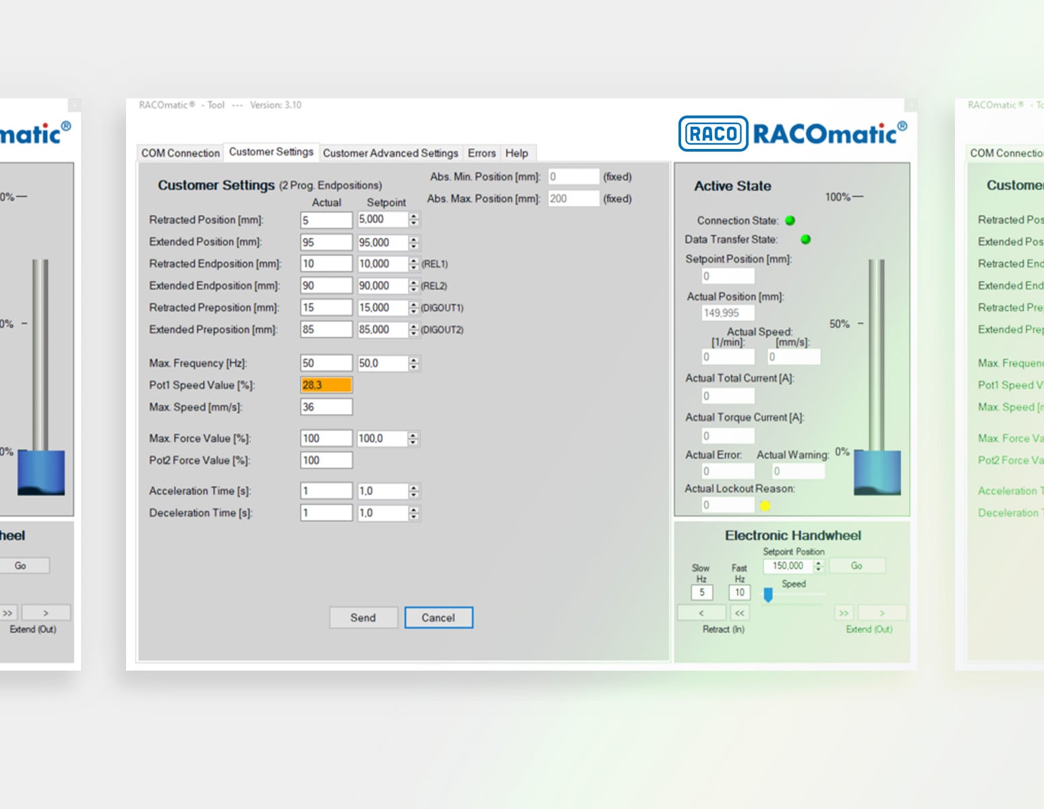The image size is (1044, 809).
Task: Open the COM Connection tab
Action: tap(180, 153)
